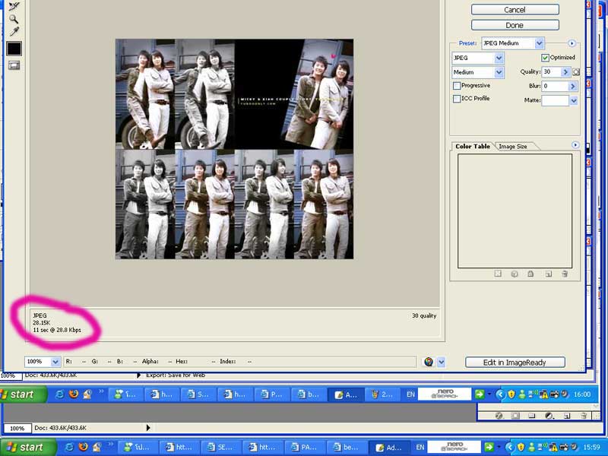Uncheck the Optimized checkbox
608x456 pixels.
545,58
